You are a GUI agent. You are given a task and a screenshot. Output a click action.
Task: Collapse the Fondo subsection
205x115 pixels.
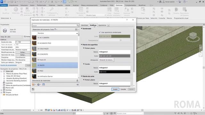pyautogui.click(x=84, y=64)
